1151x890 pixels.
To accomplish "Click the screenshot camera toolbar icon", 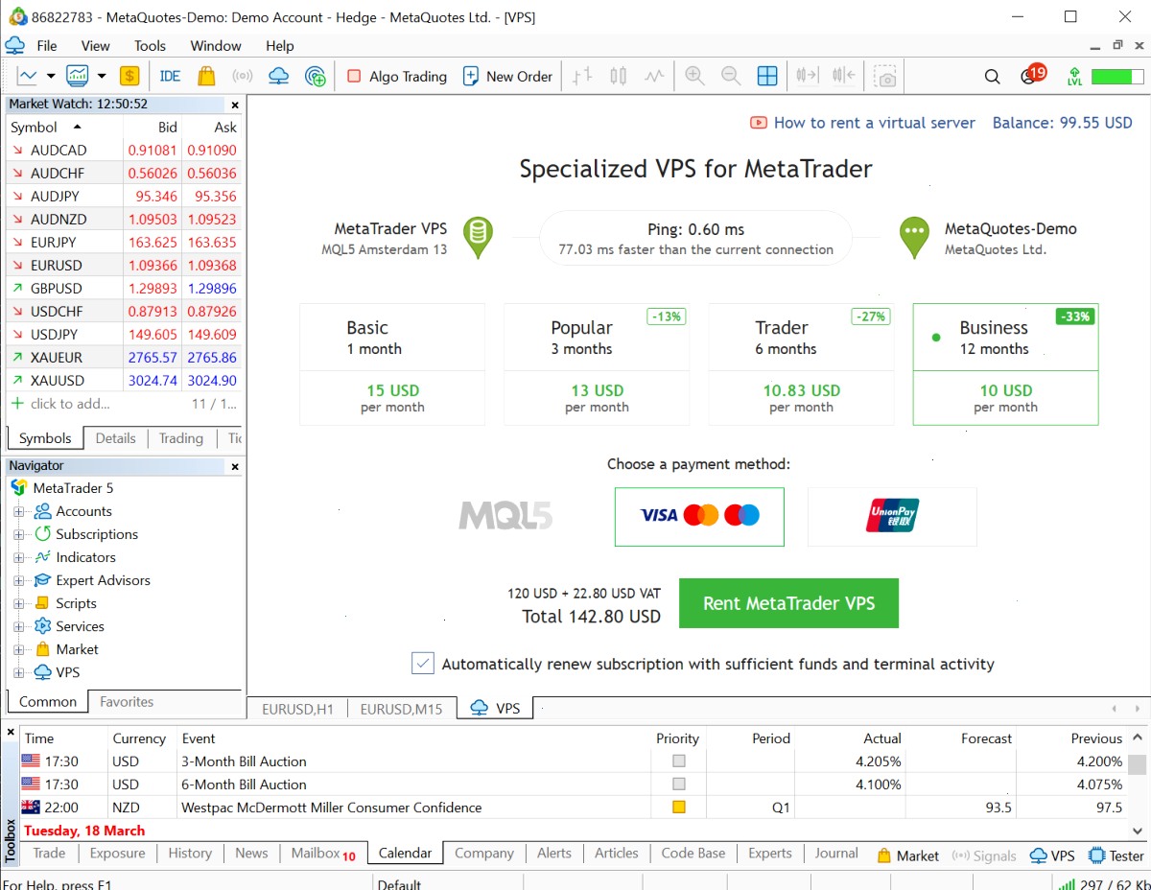I will pos(887,76).
